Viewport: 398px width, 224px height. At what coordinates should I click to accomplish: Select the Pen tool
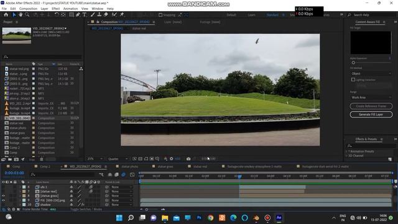(x=78, y=15)
